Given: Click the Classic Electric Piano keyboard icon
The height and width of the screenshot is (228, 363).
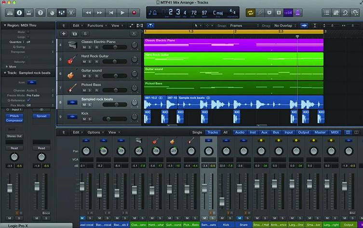Looking at the screenshot, I should (72, 45).
